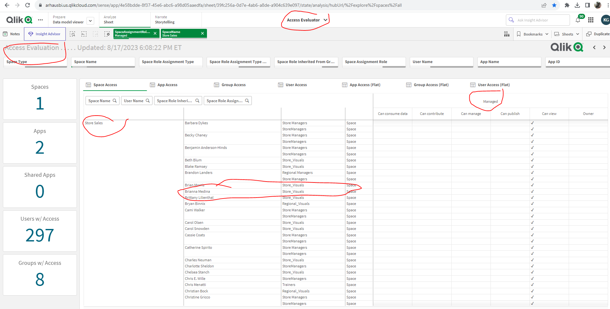The height and width of the screenshot is (309, 610).
Task: Switch to the Group Access tab
Action: 234,85
